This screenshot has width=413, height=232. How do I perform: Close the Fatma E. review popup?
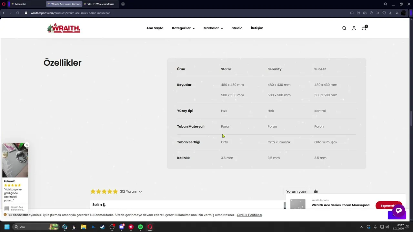[x=27, y=145]
